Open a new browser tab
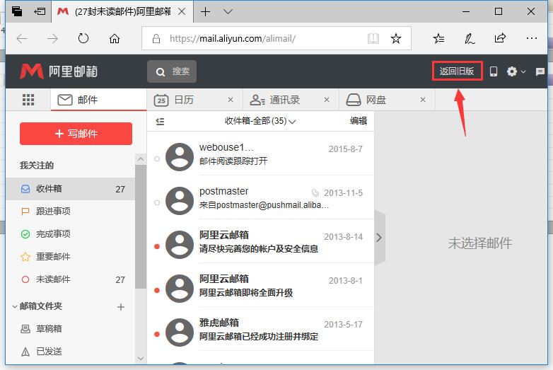553x370 pixels. click(205, 11)
